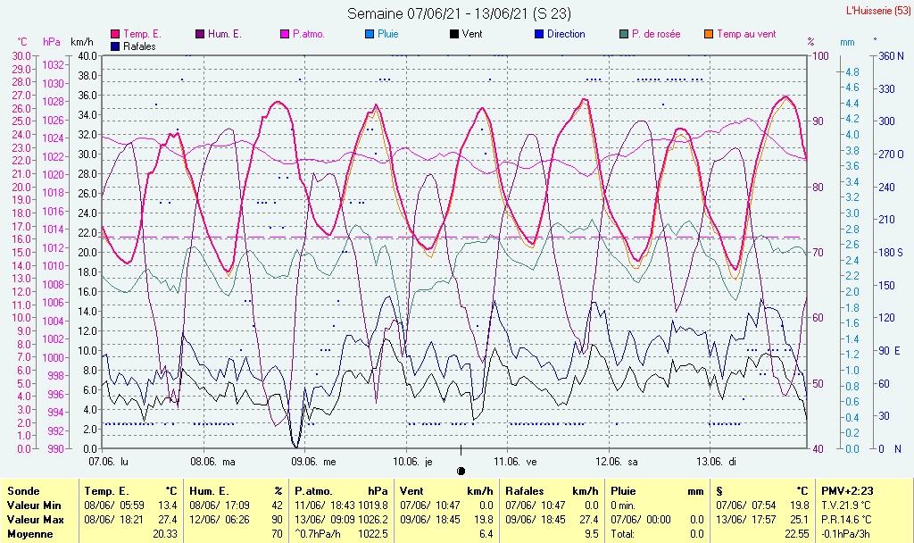Click the moon phase icon below the time axis
The height and width of the screenshot is (543, 914).
point(461,471)
